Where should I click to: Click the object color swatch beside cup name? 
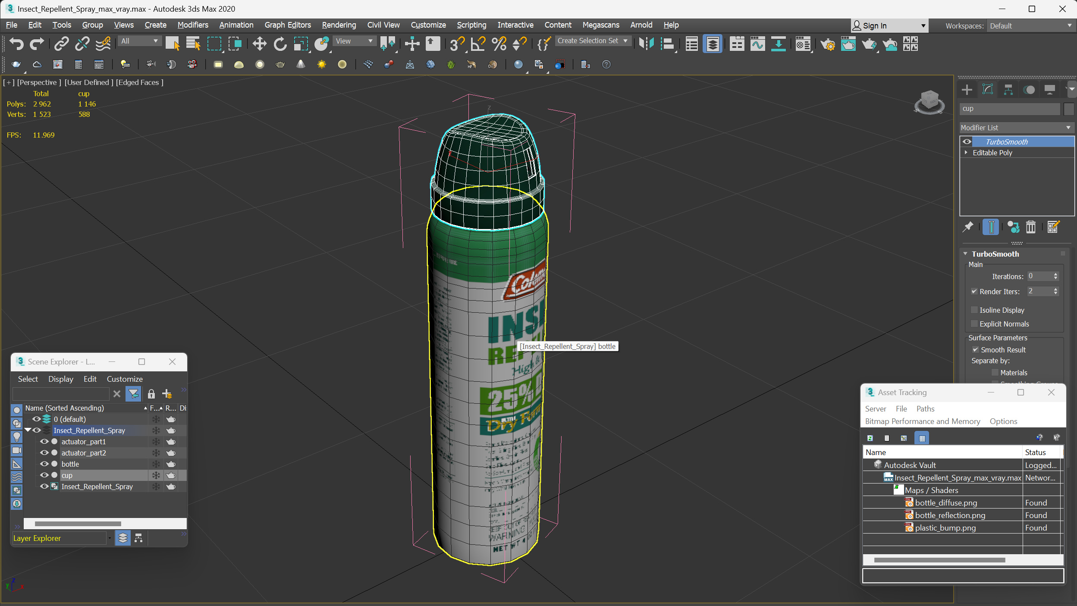point(1069,109)
